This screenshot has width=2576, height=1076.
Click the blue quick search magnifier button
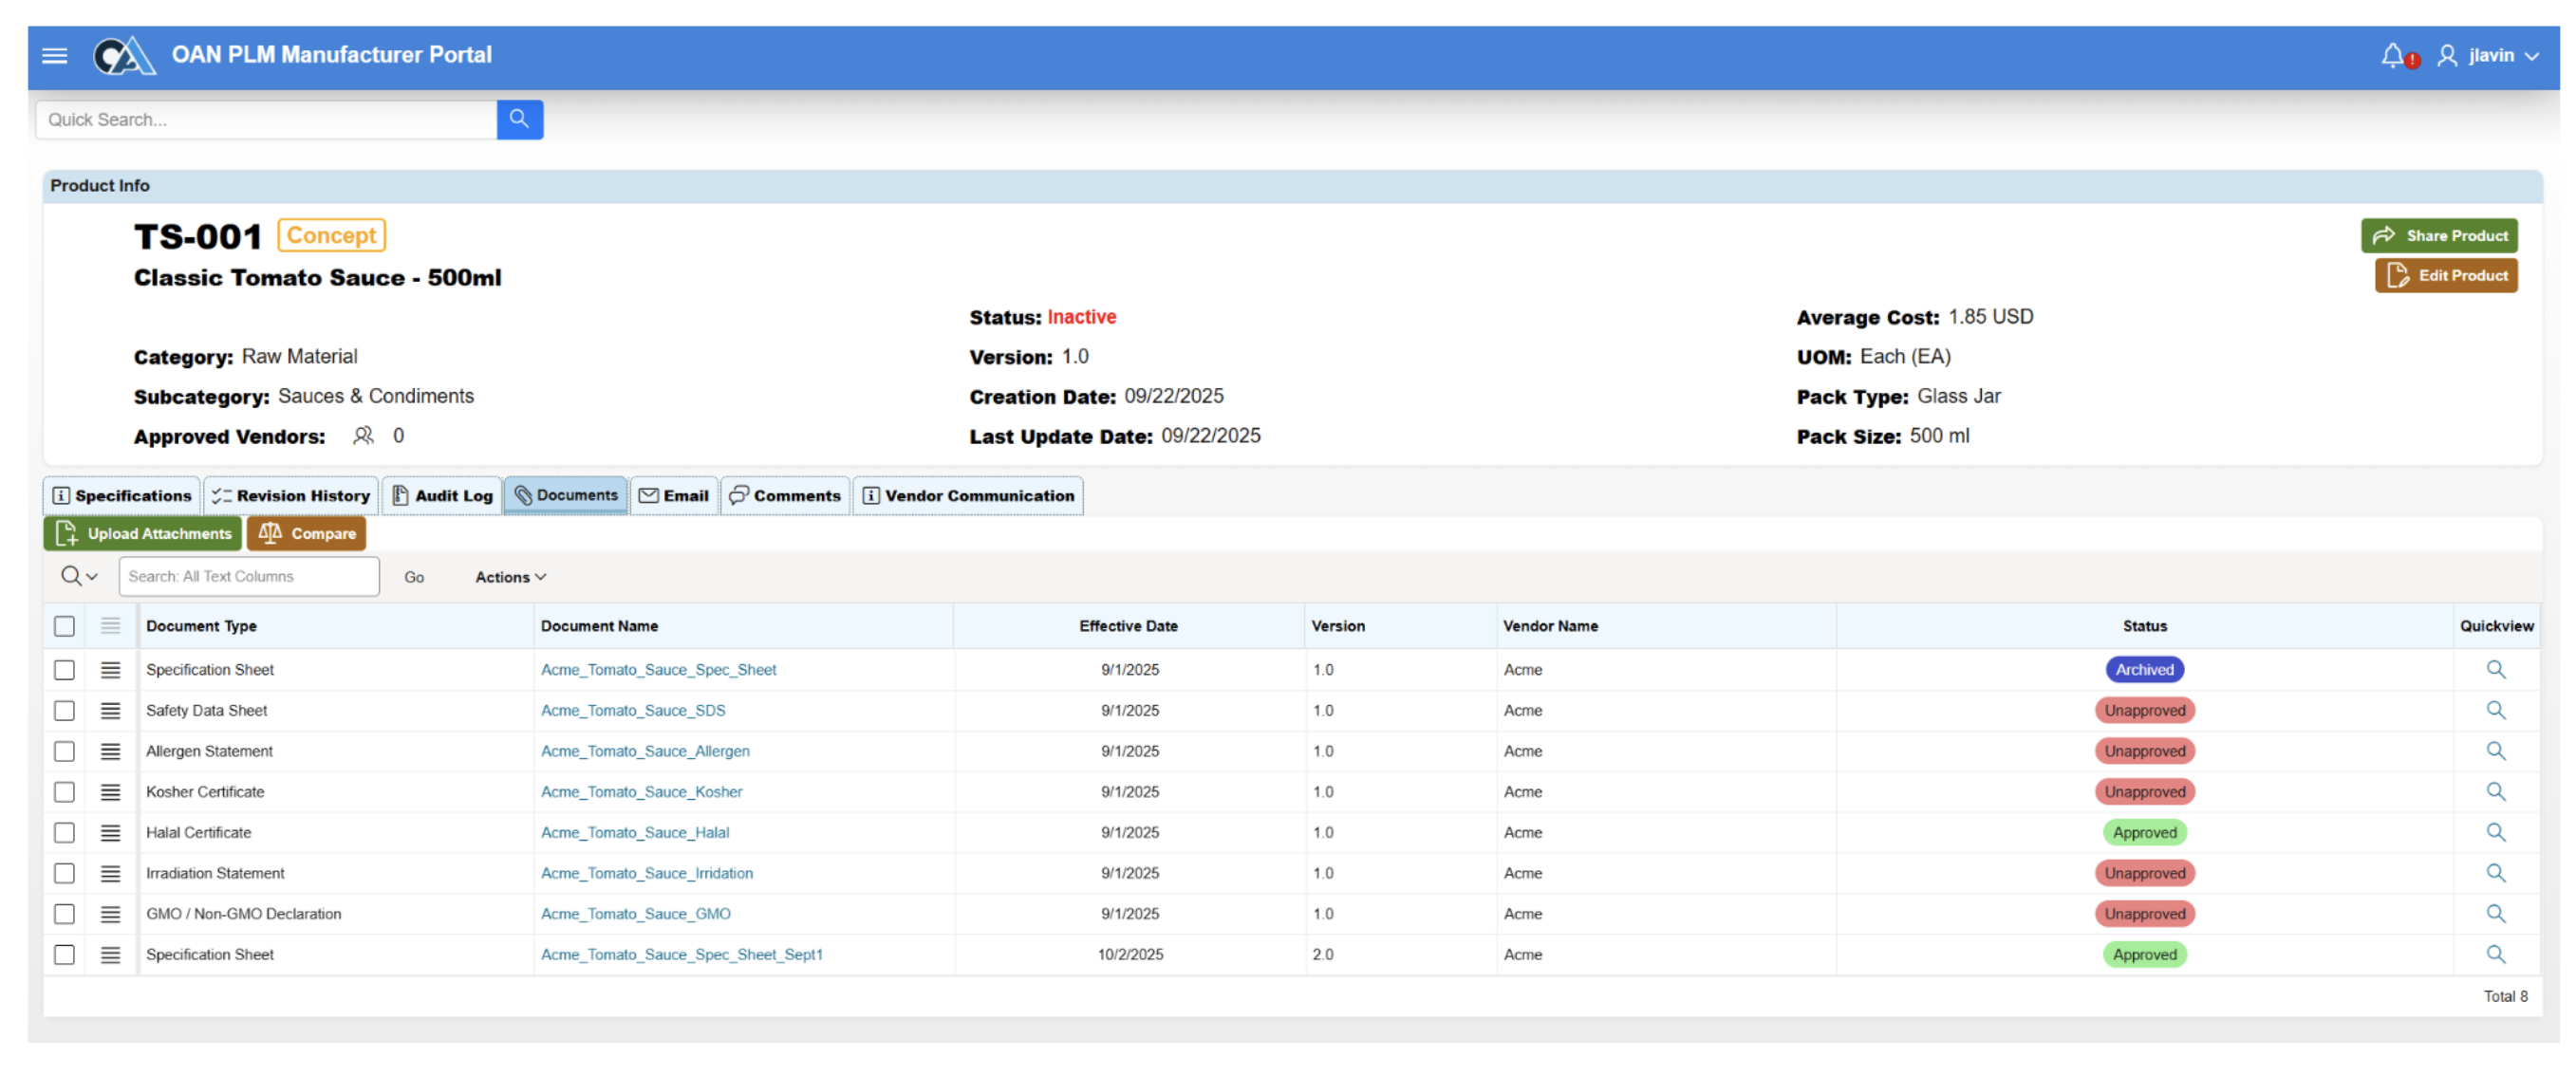pyautogui.click(x=519, y=119)
